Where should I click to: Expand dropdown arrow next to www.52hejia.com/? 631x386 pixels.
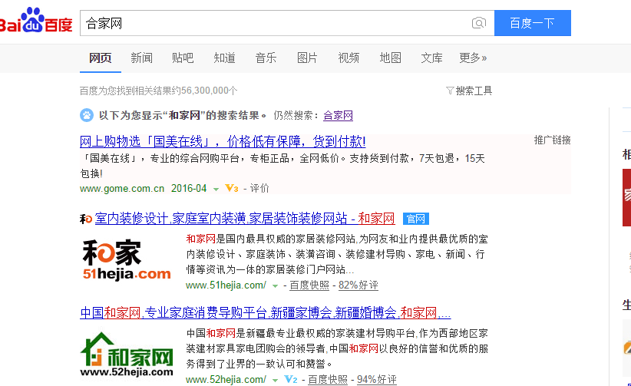pyautogui.click(x=276, y=381)
